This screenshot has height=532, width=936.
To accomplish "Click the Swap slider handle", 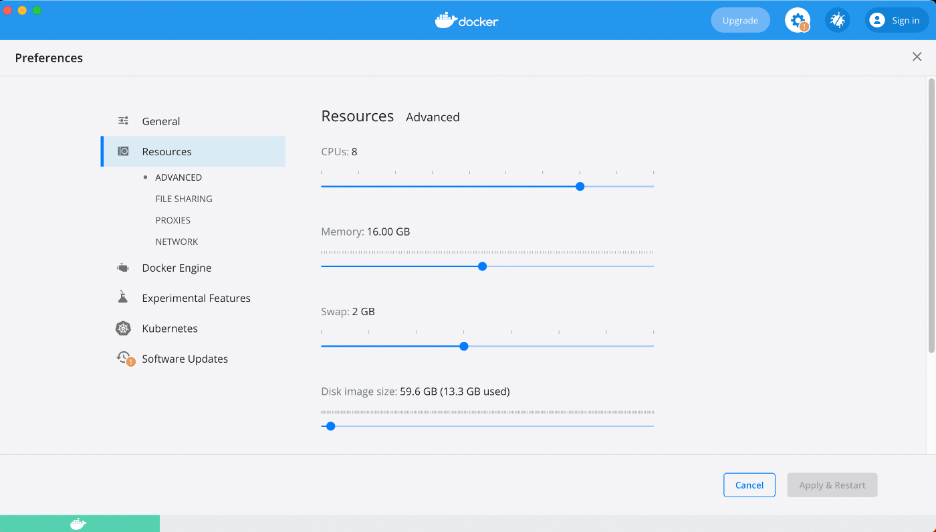I will 464,346.
